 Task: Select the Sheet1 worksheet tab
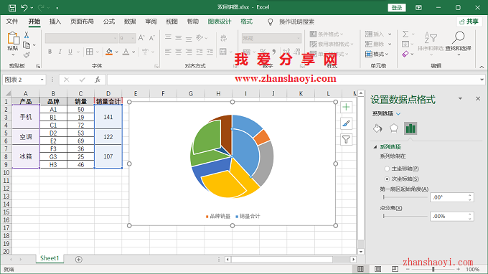pos(50,258)
